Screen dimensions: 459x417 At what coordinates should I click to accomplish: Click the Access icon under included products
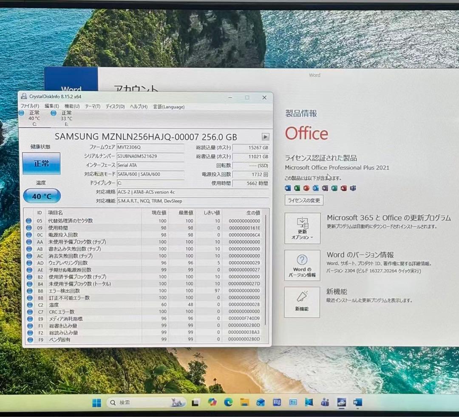coord(344,188)
